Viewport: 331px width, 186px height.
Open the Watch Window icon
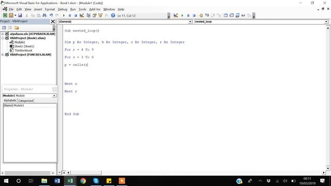[x=237, y=15]
